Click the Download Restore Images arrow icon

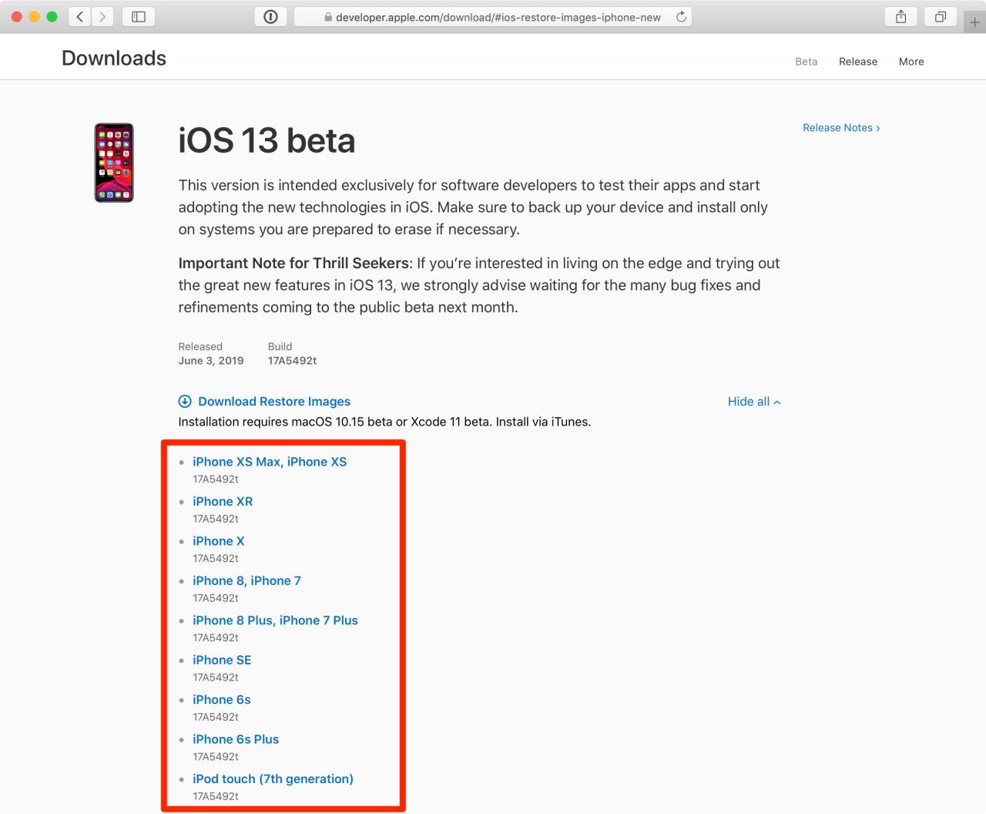(x=185, y=401)
